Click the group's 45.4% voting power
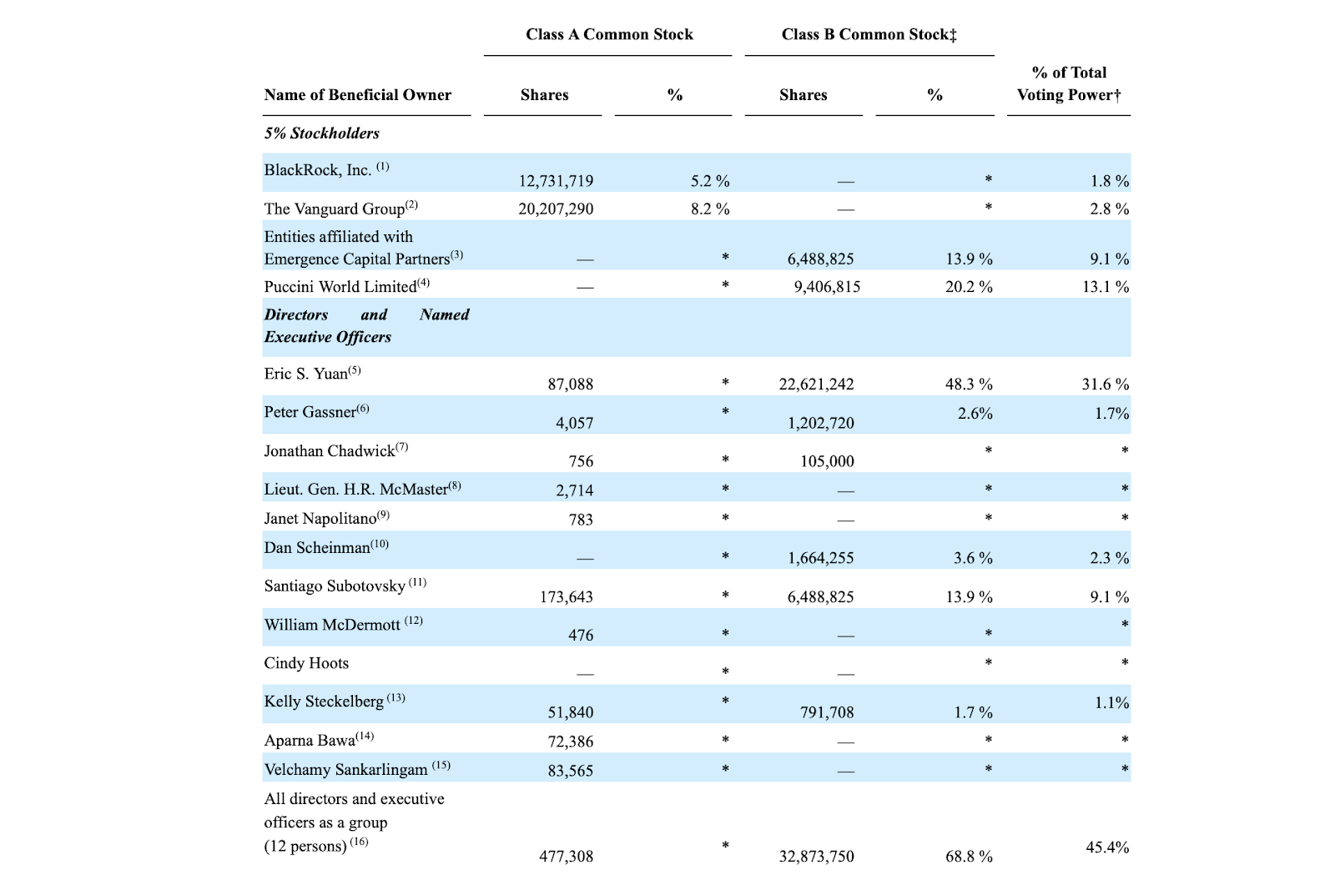The height and width of the screenshot is (875, 1335). [x=1107, y=847]
